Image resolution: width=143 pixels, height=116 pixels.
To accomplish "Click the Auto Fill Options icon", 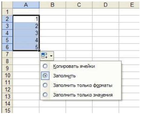I will [x=44, y=56].
